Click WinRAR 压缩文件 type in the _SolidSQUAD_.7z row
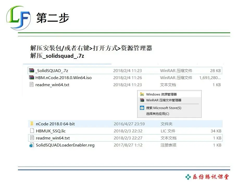The width and height of the screenshot is (250, 188). click(x=176, y=71)
